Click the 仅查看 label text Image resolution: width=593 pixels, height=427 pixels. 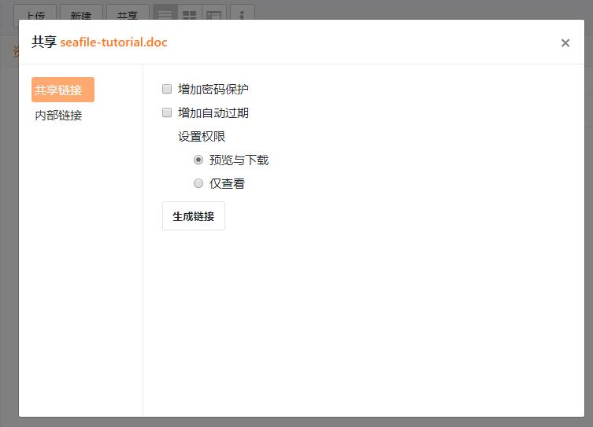click(227, 183)
